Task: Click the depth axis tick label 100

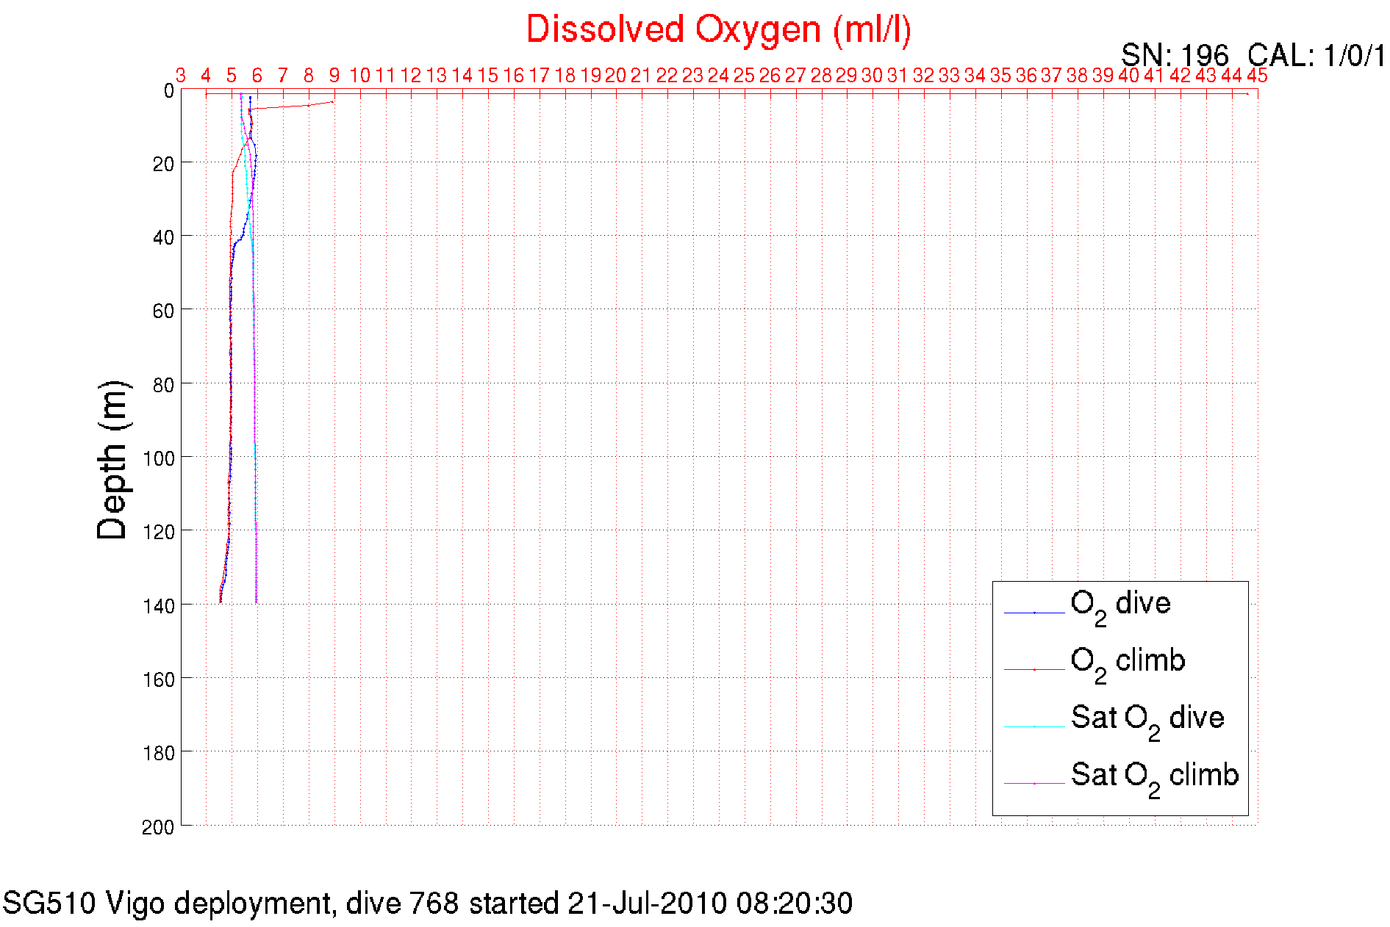Action: tap(159, 458)
